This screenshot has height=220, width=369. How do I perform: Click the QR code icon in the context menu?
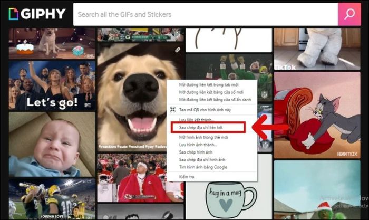(x=173, y=110)
